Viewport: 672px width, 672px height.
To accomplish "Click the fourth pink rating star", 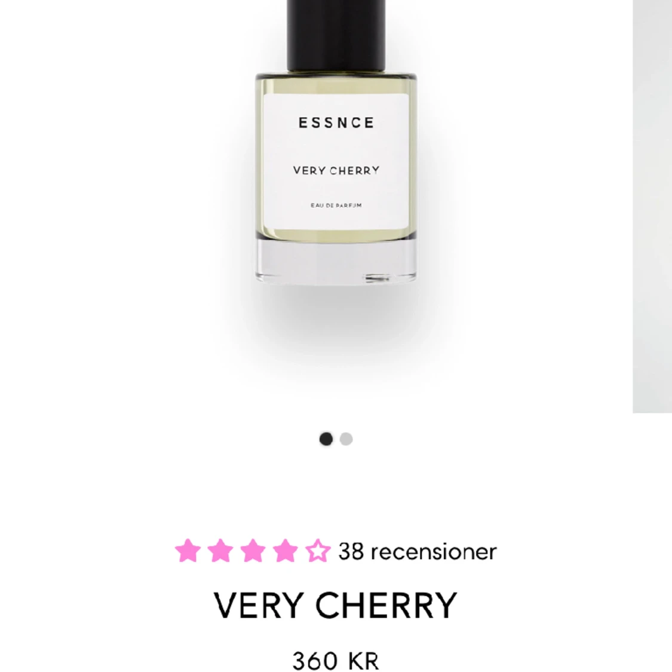I will 285,550.
